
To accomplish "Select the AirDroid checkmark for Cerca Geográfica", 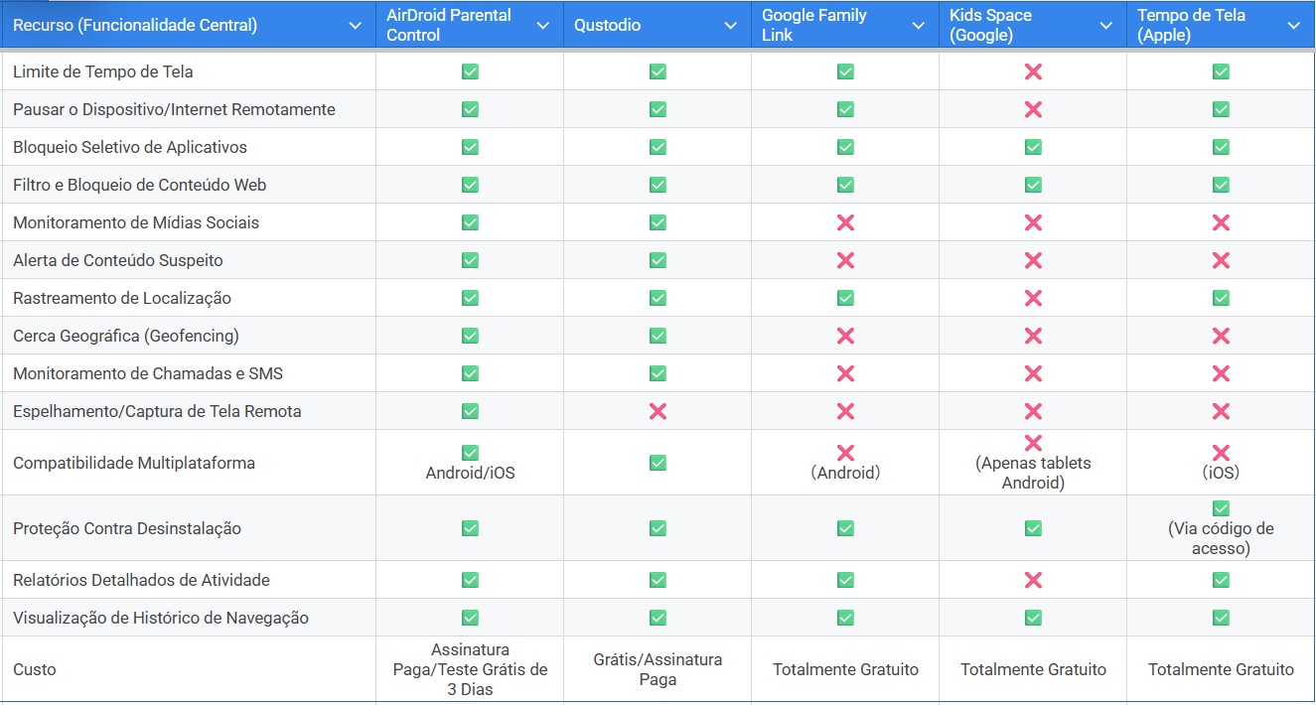I will (x=469, y=336).
